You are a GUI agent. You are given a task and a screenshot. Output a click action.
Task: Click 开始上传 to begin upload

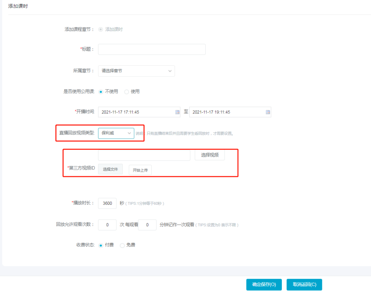140,170
